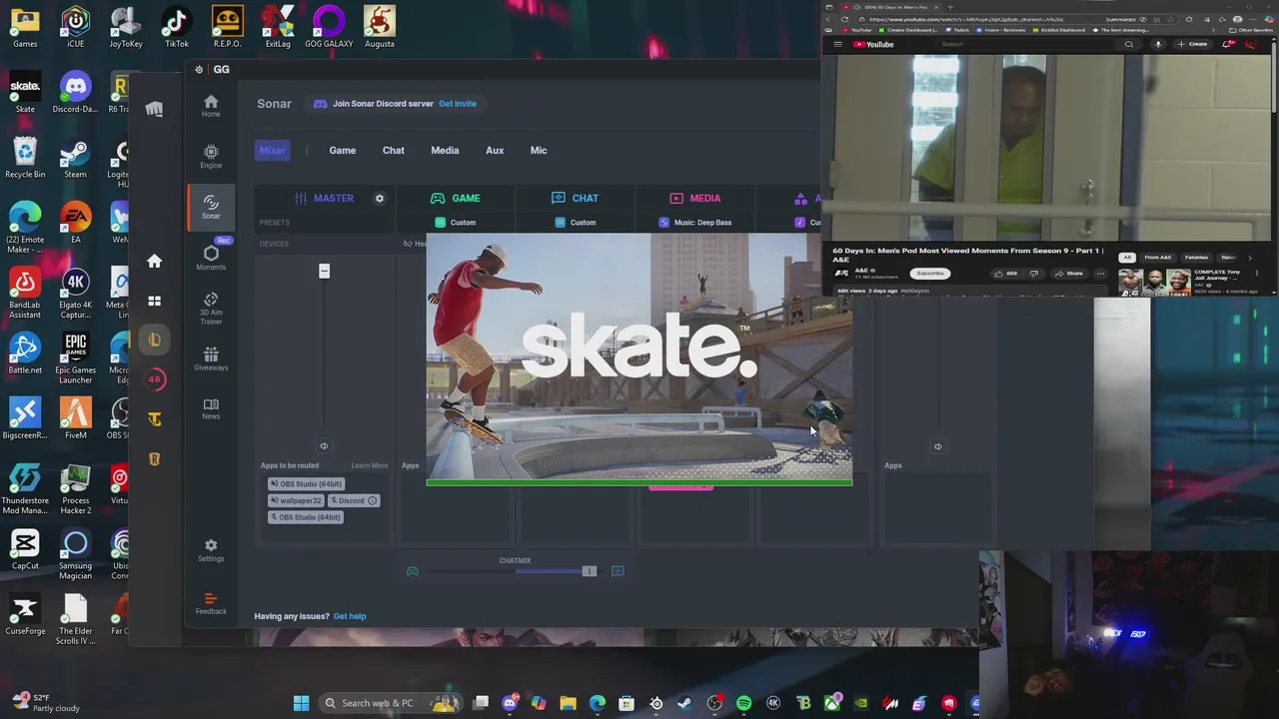Mute the Master channel speaker icon

(324, 446)
